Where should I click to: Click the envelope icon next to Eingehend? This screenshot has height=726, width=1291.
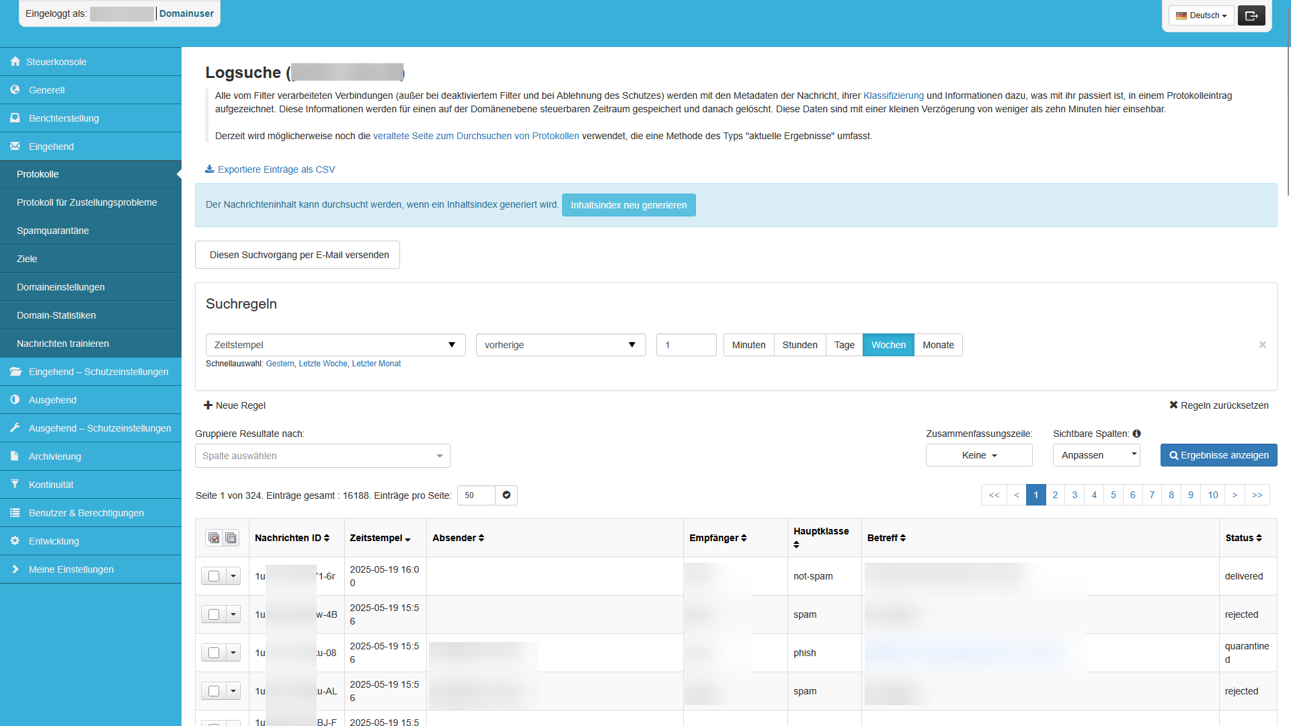pyautogui.click(x=15, y=146)
